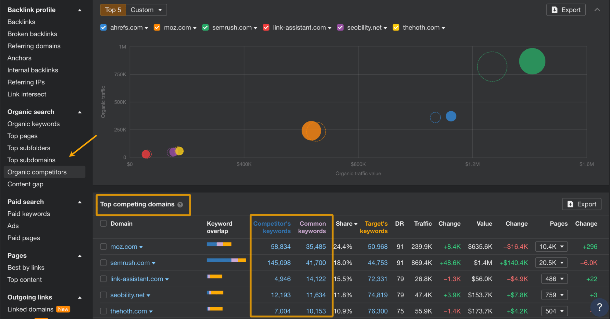Select Content gap in the sidebar
Viewport: 610px width, 319px height.
click(25, 184)
